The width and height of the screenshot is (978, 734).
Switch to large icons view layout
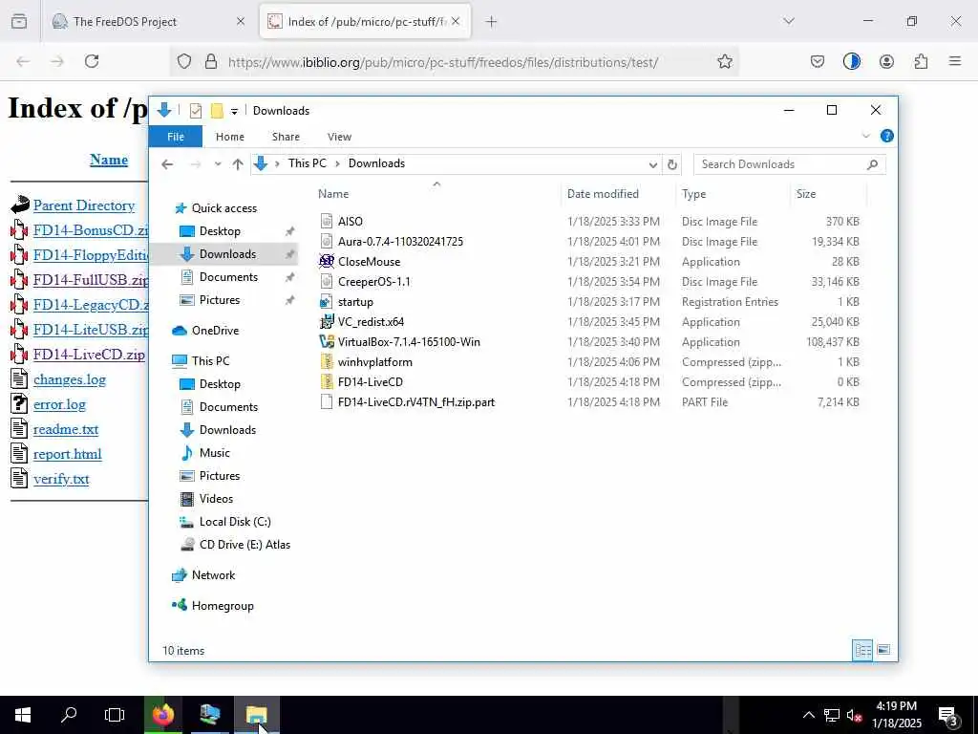[x=883, y=650]
